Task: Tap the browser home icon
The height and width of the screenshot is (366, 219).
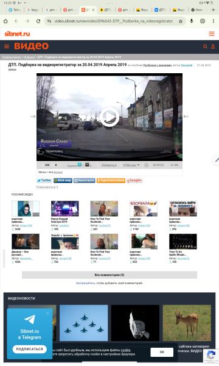Action: 5,21
